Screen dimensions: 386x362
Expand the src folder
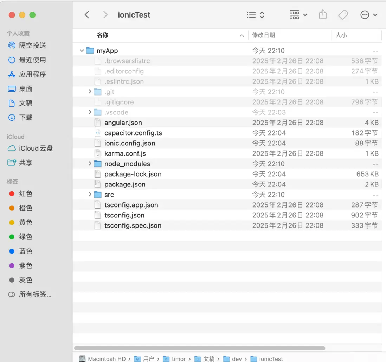coord(90,195)
